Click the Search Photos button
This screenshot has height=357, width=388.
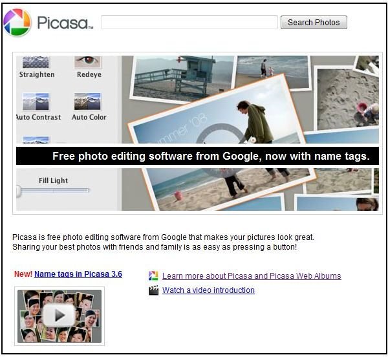(x=314, y=23)
